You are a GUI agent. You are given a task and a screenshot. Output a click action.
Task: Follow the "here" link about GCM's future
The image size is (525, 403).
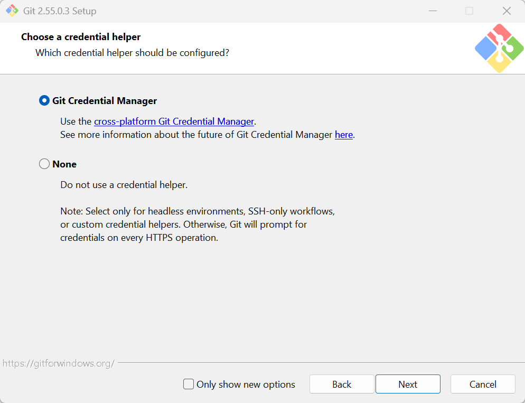point(343,135)
